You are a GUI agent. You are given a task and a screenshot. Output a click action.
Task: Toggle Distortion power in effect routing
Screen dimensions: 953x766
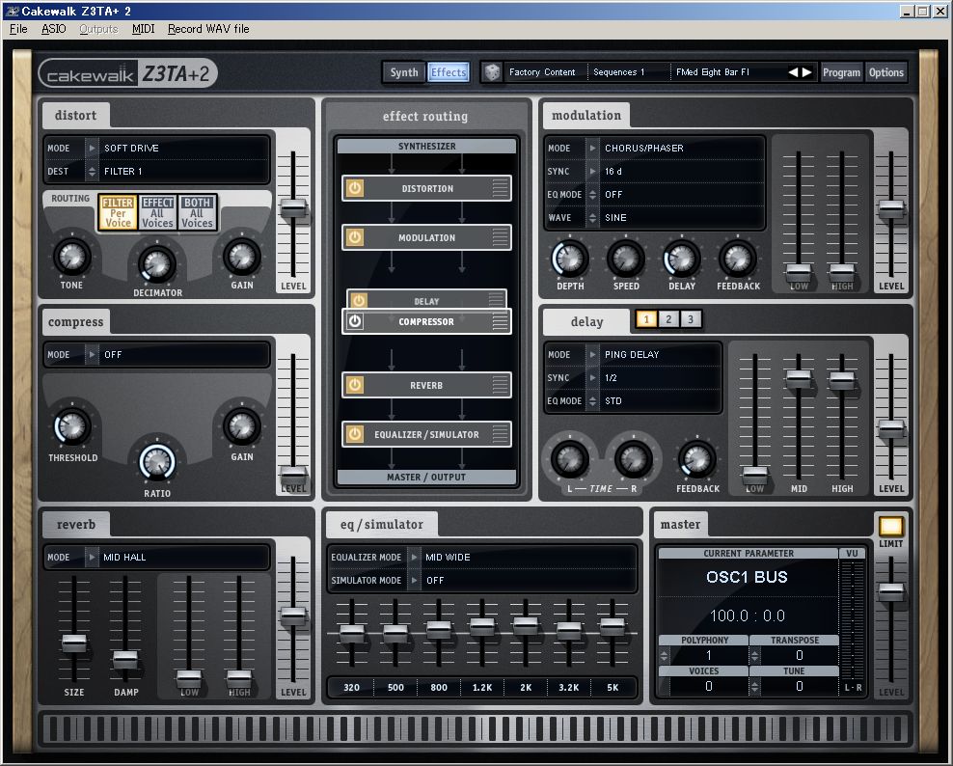pos(355,188)
